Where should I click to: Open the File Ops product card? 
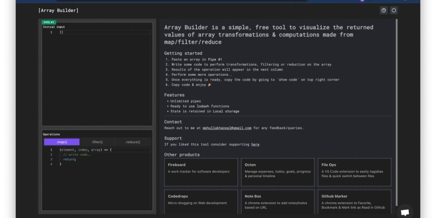point(355,172)
